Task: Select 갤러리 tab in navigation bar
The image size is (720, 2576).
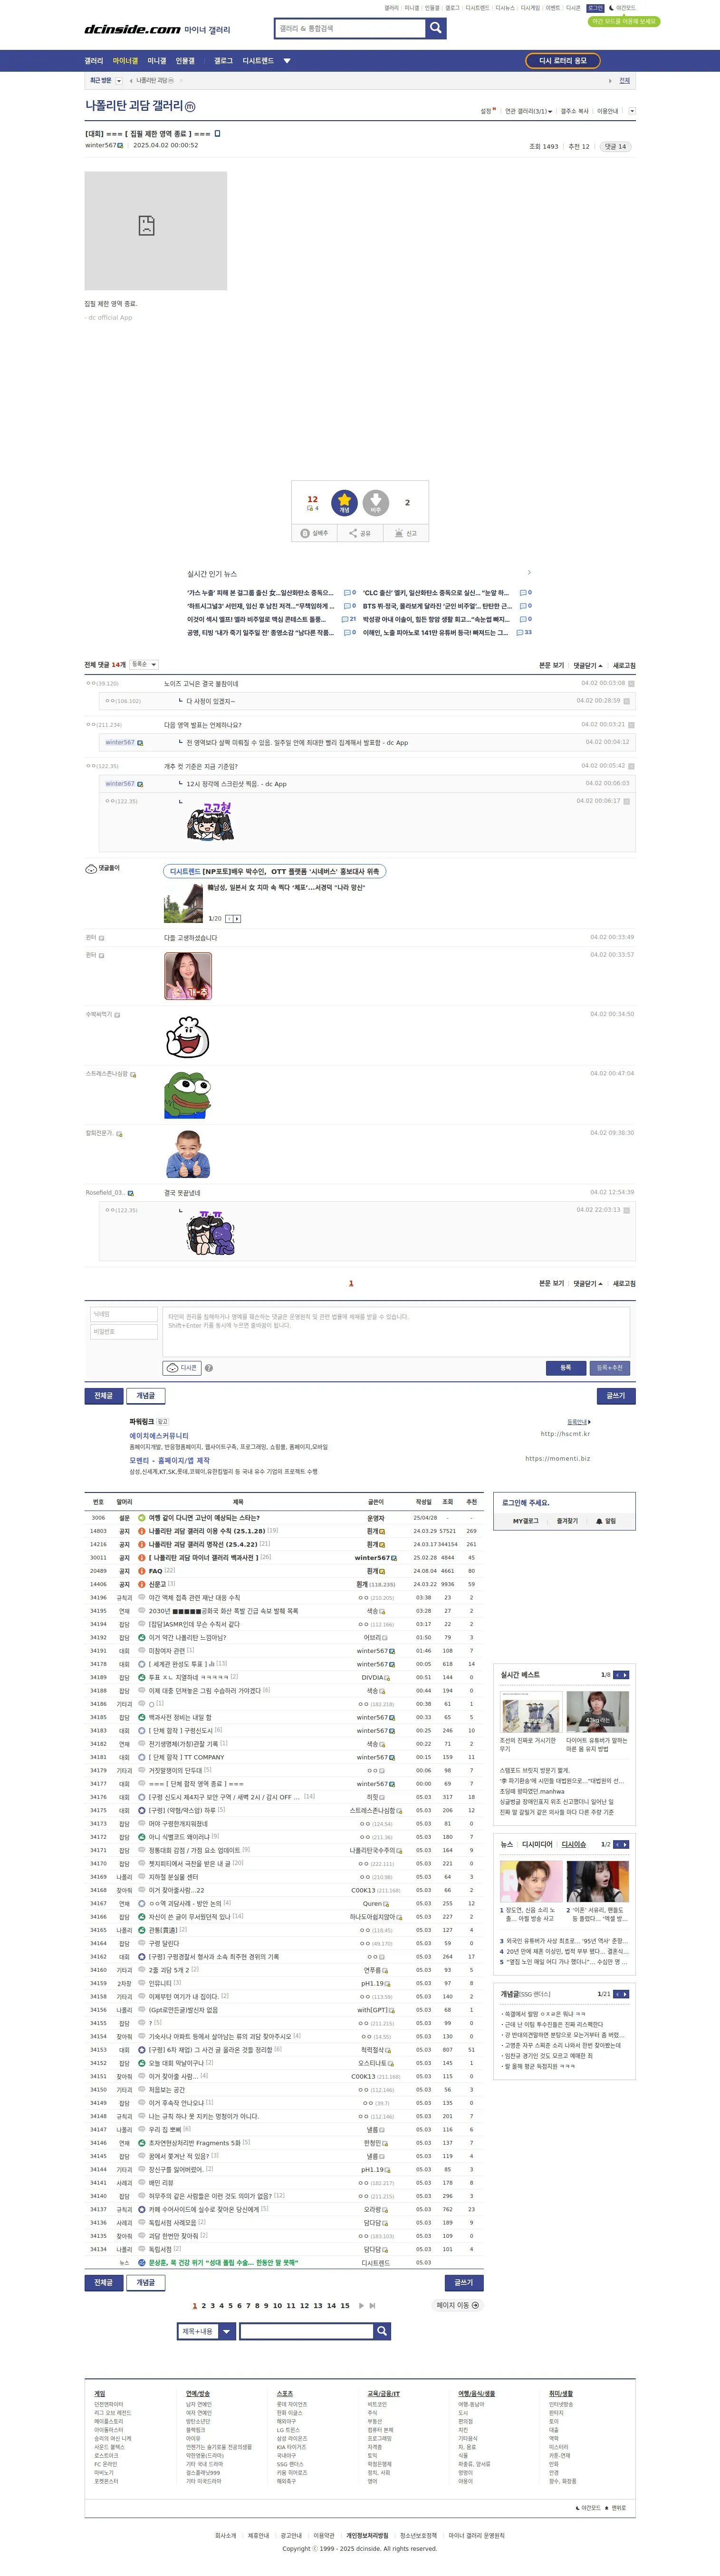Action: [x=94, y=61]
